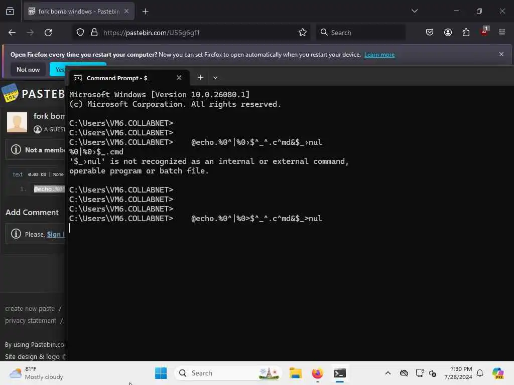Click the muted volume tray icon

coord(432,373)
